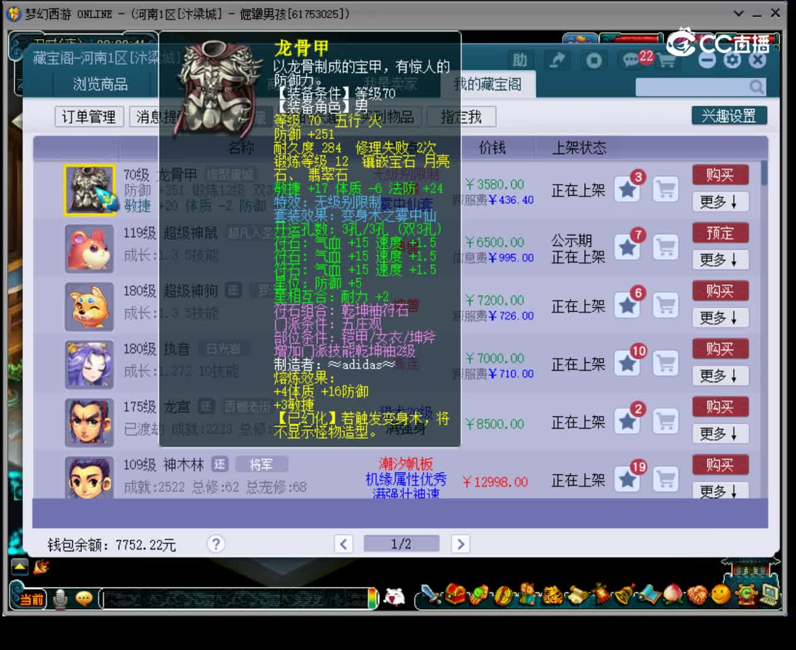Toggle the 当前 chat channel button
This screenshot has width=796, height=650.
[32, 599]
